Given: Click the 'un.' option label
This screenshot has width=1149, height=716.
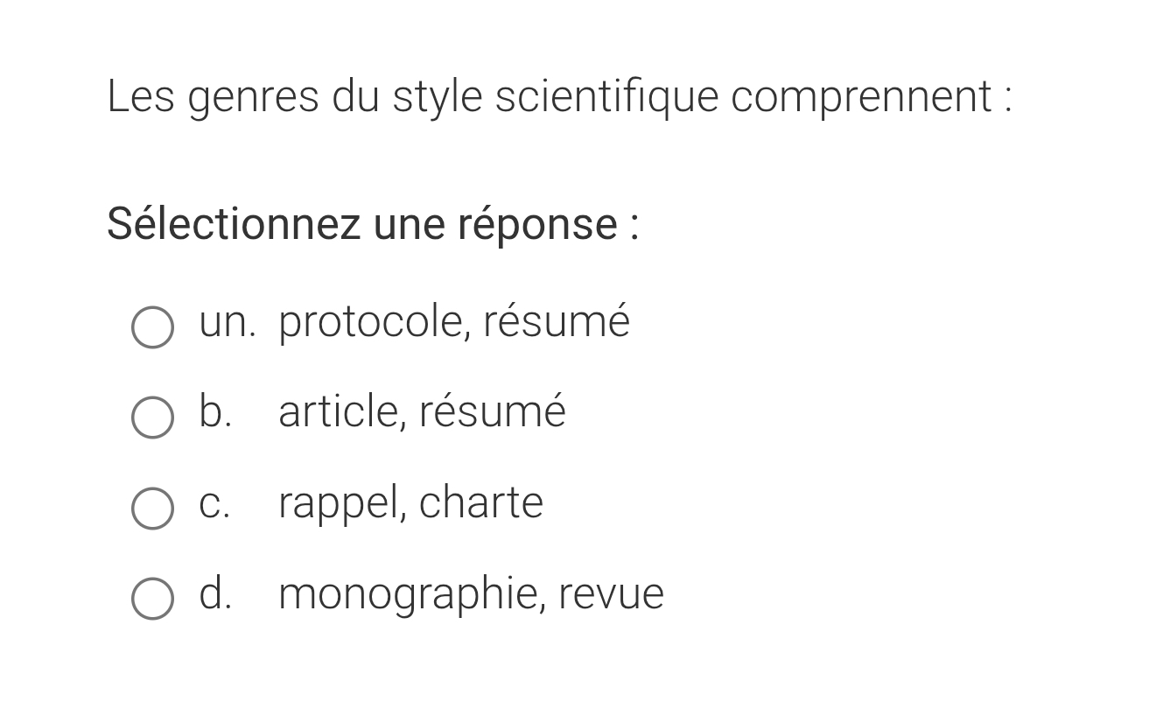Looking at the screenshot, I should 227,321.
